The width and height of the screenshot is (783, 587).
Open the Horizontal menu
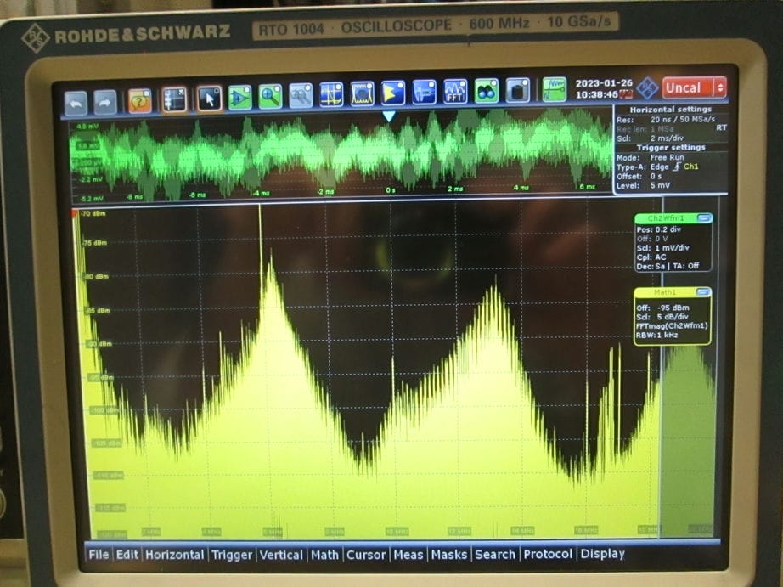point(175,555)
